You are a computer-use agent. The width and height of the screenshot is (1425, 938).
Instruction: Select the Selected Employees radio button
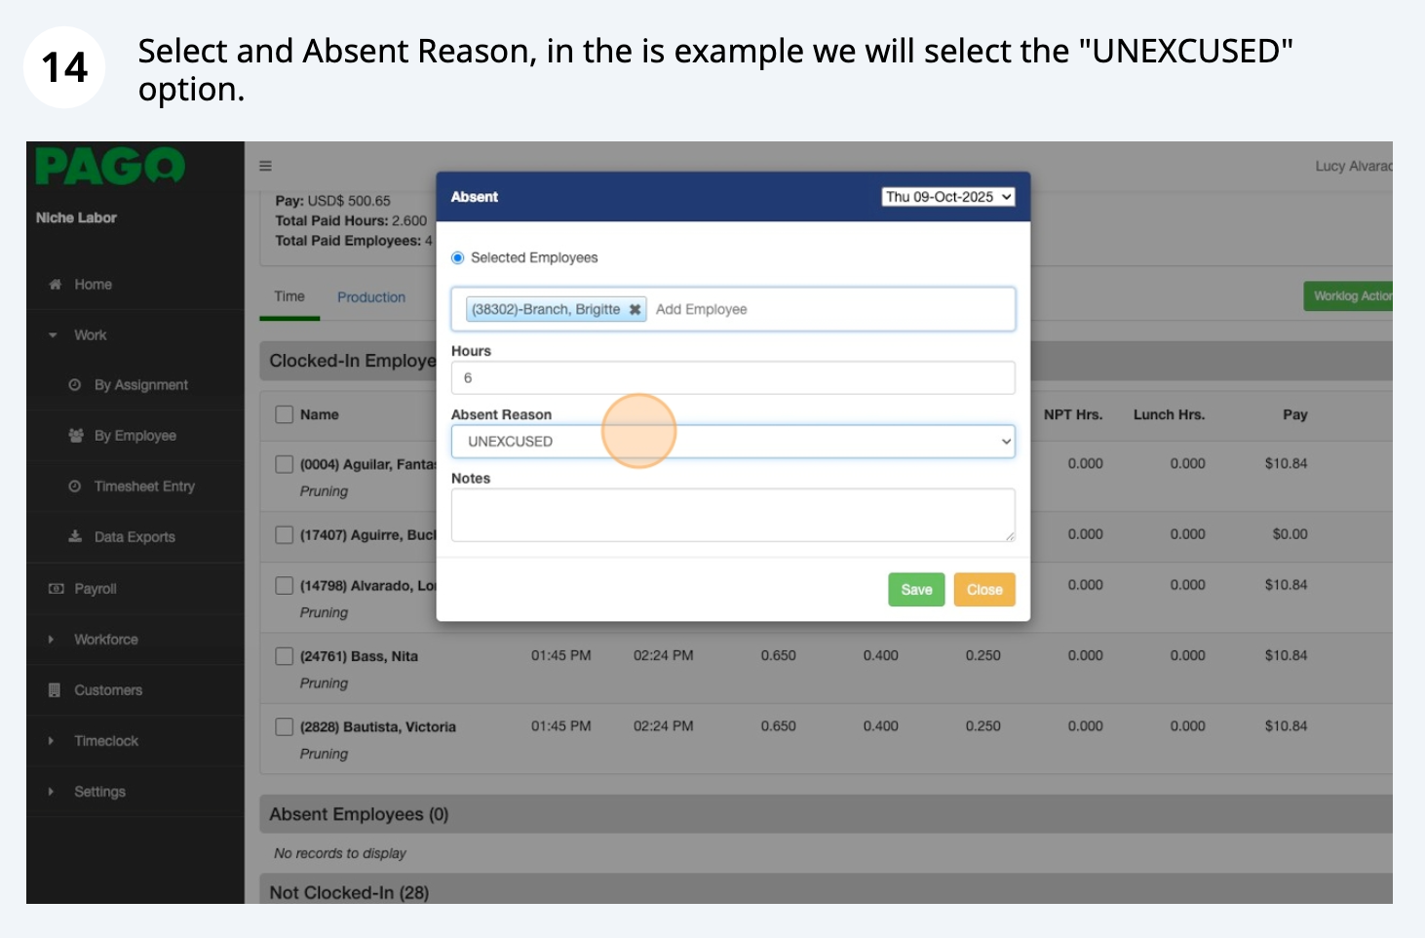(458, 258)
